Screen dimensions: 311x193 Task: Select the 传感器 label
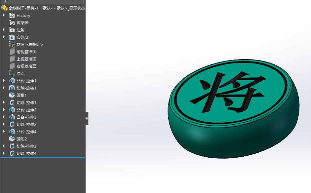(x=23, y=23)
